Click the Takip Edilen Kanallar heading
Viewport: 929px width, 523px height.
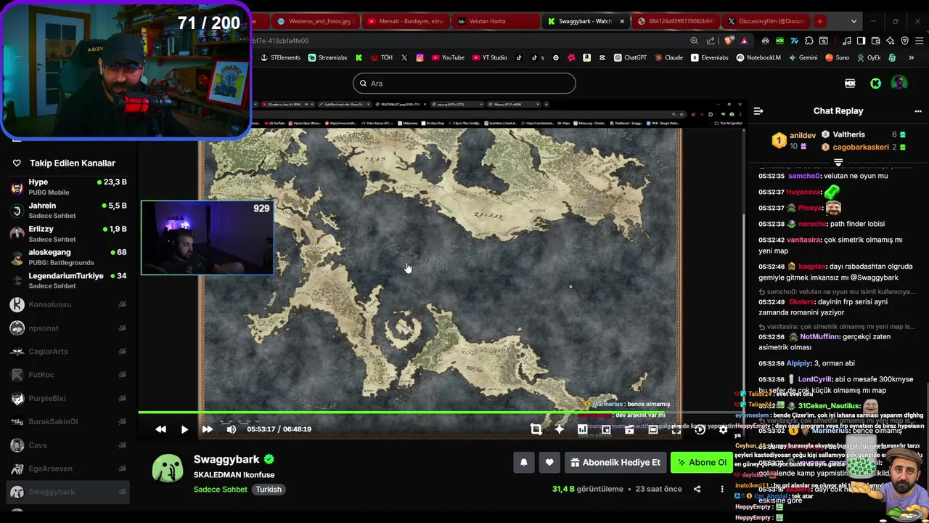click(x=73, y=163)
